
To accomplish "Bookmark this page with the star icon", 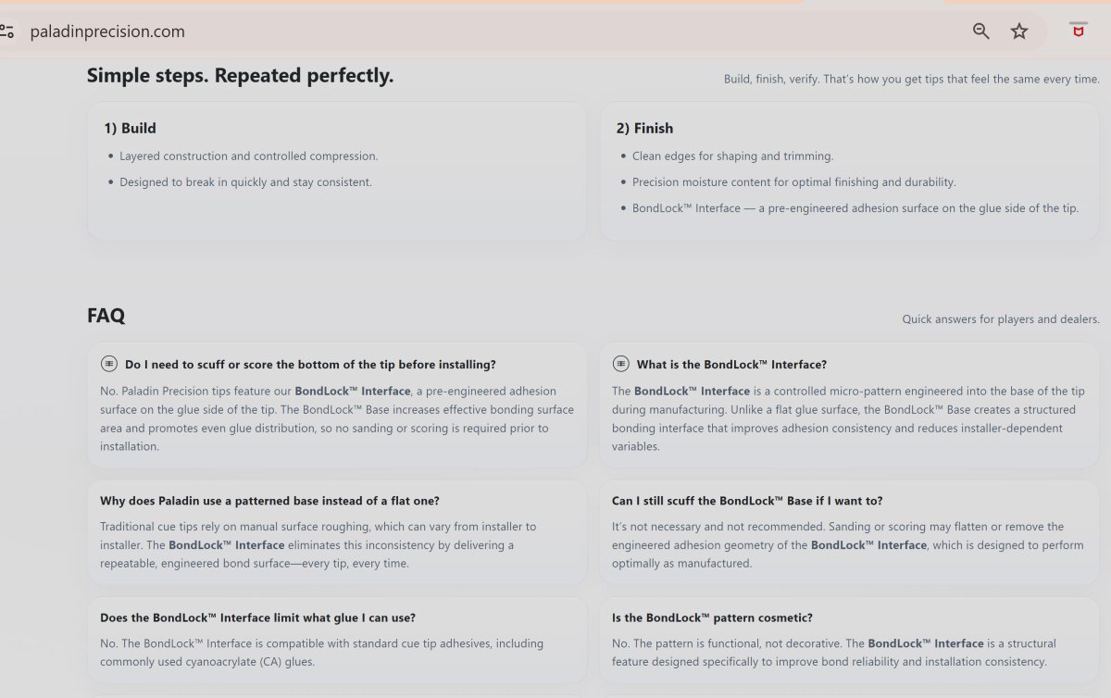I will 1019,31.
